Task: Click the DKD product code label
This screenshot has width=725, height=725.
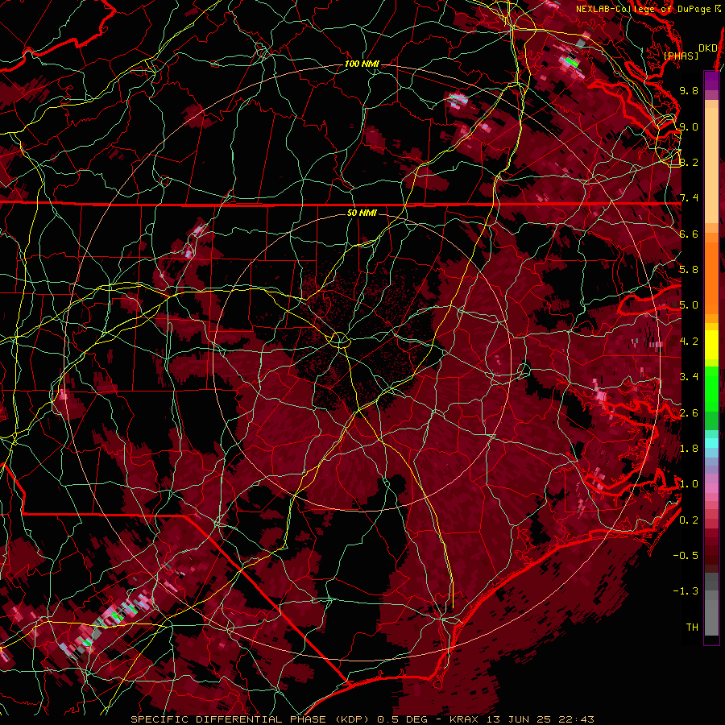Action: tap(707, 48)
